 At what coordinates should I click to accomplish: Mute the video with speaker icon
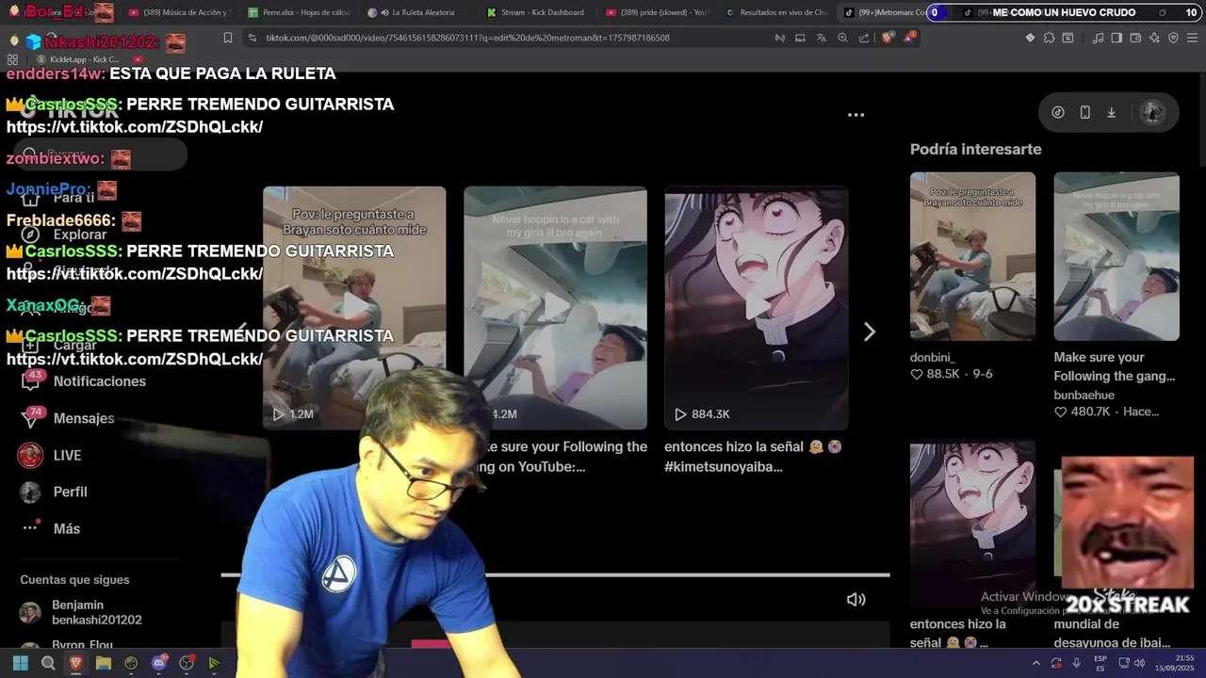pos(856,600)
